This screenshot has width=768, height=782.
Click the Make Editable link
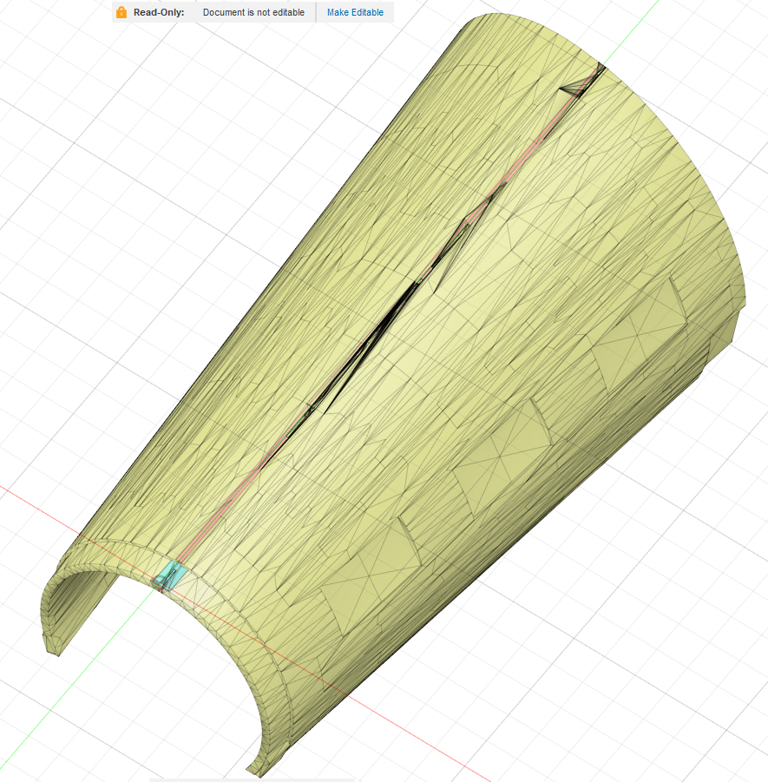[355, 12]
